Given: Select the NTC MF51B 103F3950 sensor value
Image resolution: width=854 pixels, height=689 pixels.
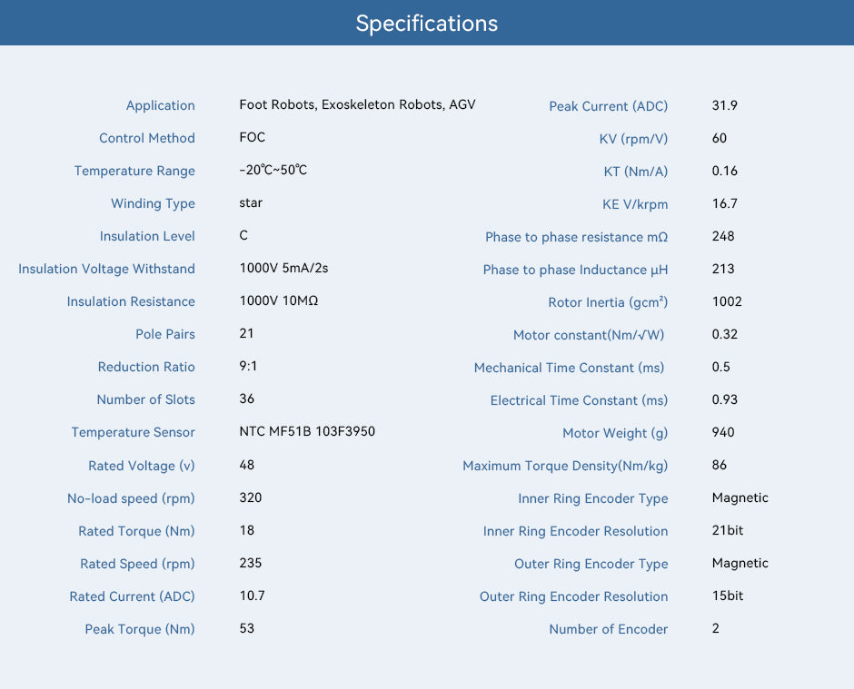Looking at the screenshot, I should pos(307,431).
